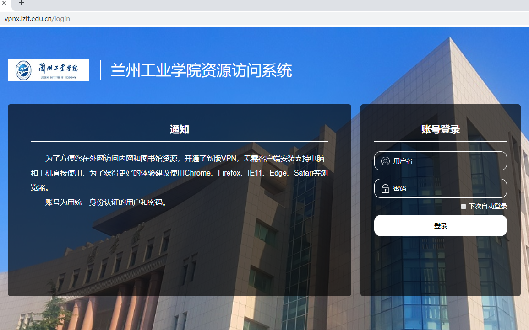Click the VPN notice paragraph mentioning Chrome
Image resolution: width=529 pixels, height=330 pixels.
pos(179,173)
